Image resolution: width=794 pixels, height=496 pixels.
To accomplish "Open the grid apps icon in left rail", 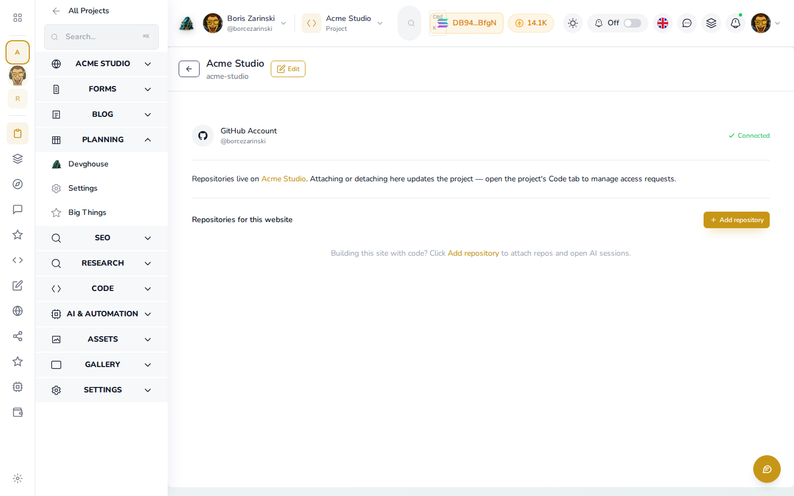I will [18, 18].
